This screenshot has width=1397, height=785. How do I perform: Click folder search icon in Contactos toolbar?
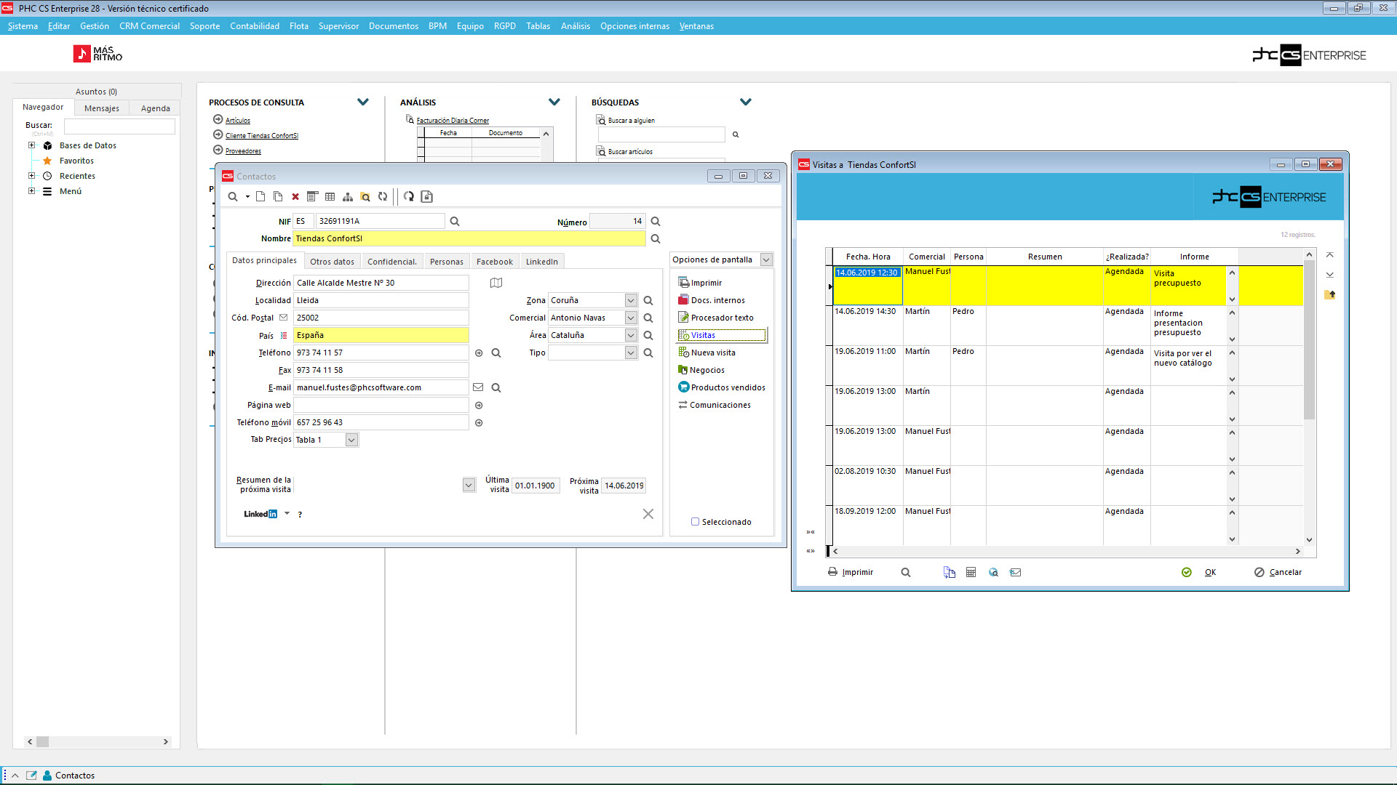coord(365,197)
